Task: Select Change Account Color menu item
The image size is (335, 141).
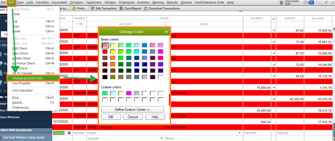Action: pyautogui.click(x=29, y=78)
